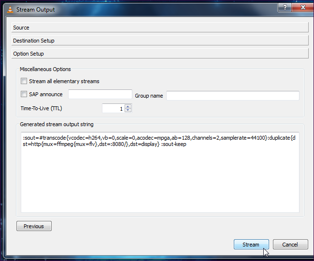314x261 pixels.
Task: Click the Group name input field
Action: pyautogui.click(x=233, y=96)
